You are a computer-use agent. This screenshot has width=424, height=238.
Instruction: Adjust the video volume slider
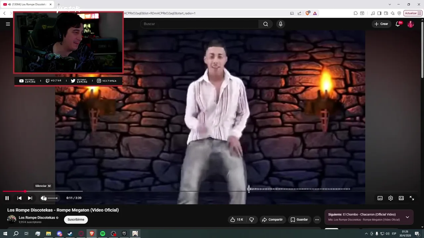pyautogui.click(x=52, y=198)
